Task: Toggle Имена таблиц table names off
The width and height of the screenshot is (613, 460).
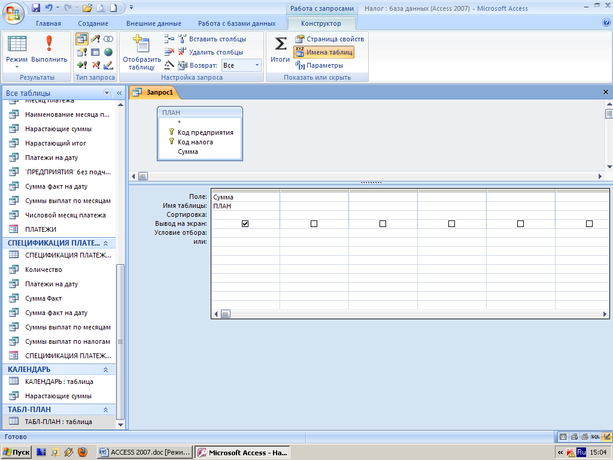Action: [324, 52]
